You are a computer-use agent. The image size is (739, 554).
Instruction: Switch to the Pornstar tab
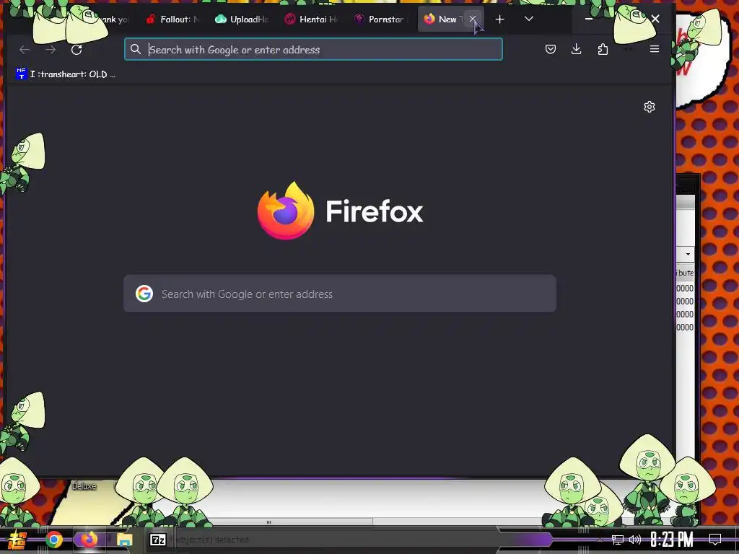[381, 19]
